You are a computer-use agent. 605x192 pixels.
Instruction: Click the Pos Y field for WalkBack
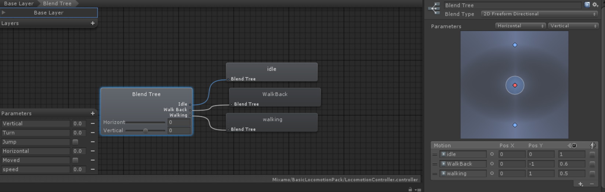[541, 164]
